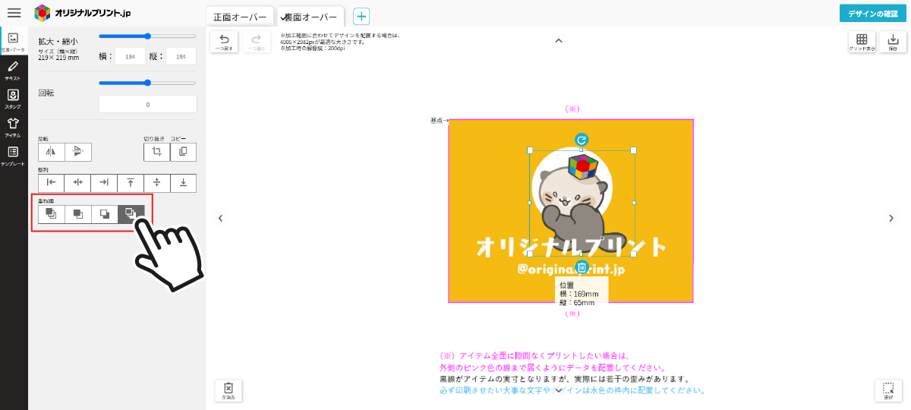Viewport: 911px width, 410px height.
Task: Select the 切り抜き crop tool
Action: tap(157, 152)
